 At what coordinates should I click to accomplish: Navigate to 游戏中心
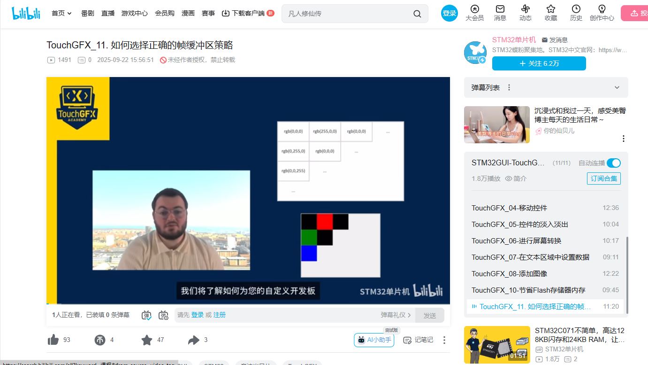[x=135, y=14]
